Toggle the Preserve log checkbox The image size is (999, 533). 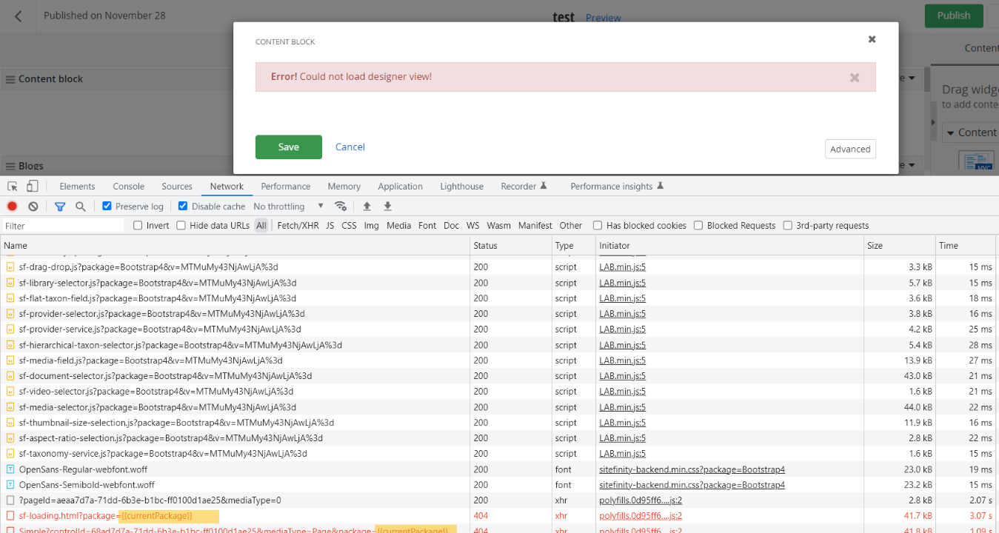tap(107, 207)
